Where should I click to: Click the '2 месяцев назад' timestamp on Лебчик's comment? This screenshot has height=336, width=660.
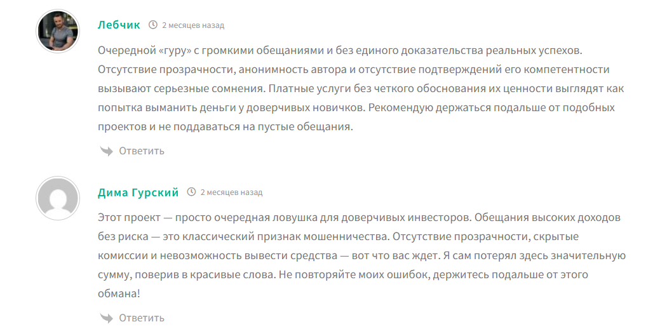click(193, 25)
